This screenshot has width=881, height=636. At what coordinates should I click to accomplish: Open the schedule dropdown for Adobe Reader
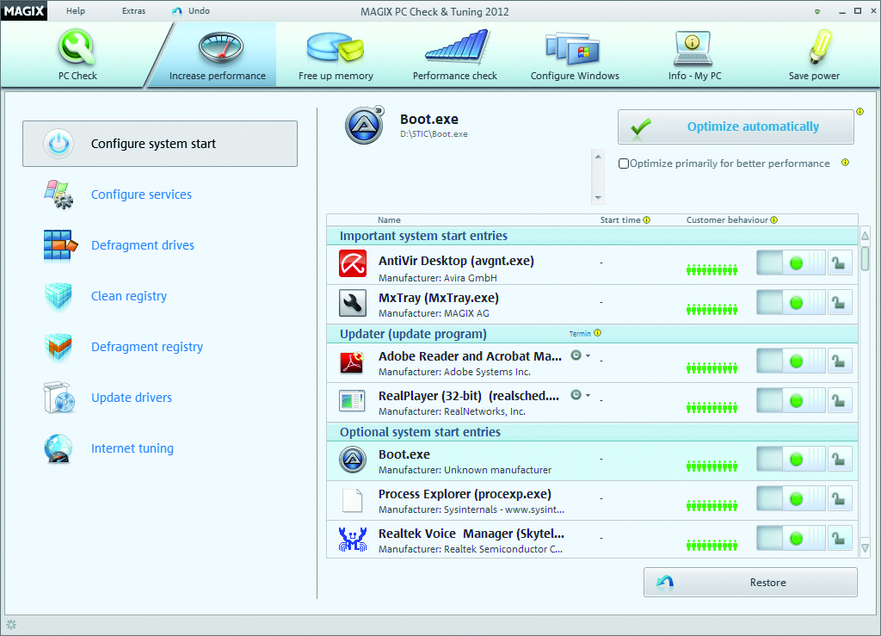581,355
